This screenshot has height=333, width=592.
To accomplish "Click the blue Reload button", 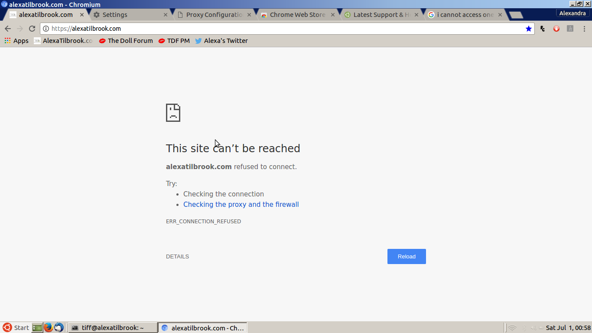I will tap(406, 256).
